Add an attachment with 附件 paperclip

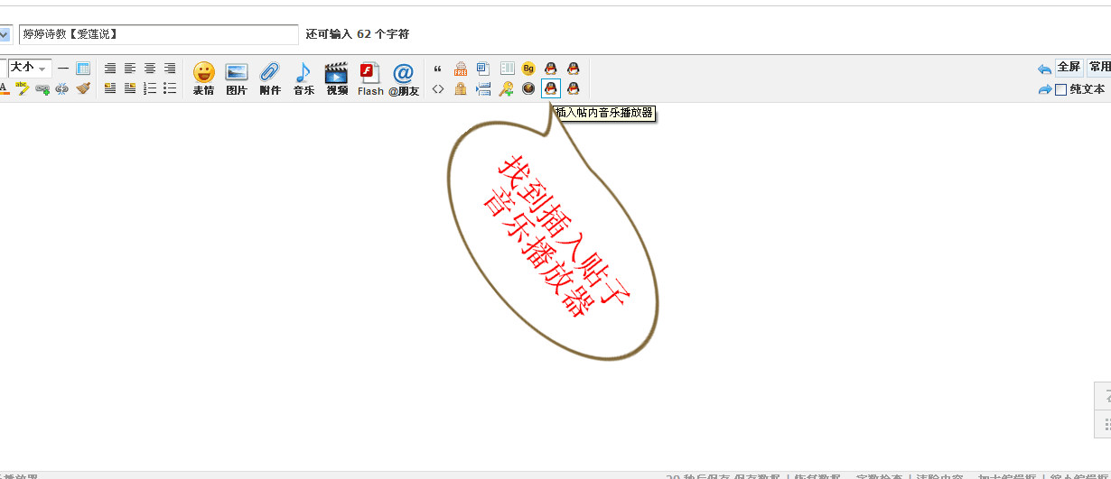tap(270, 78)
